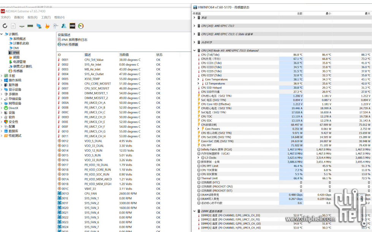Expand Core Powers row in HWiNFO
The image size is (372, 232).
tap(198, 129)
